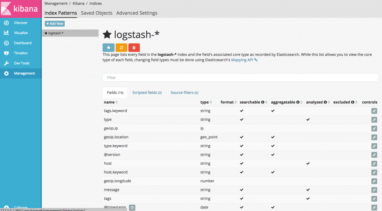382x211 pixels.
Task: Click the Kibana logo
Action: coord(21,9)
